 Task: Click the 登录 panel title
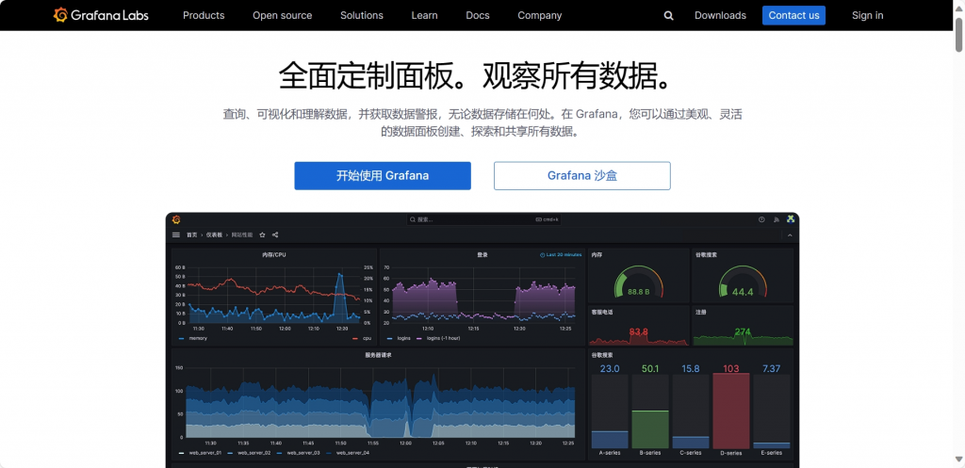point(482,254)
